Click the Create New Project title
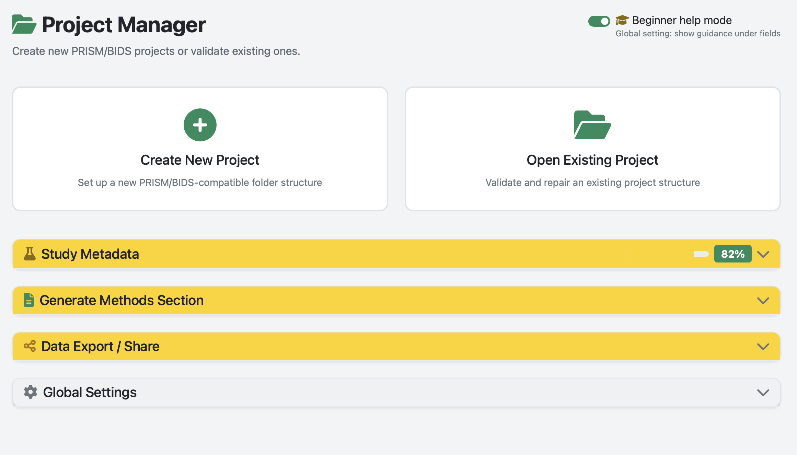 click(x=200, y=160)
